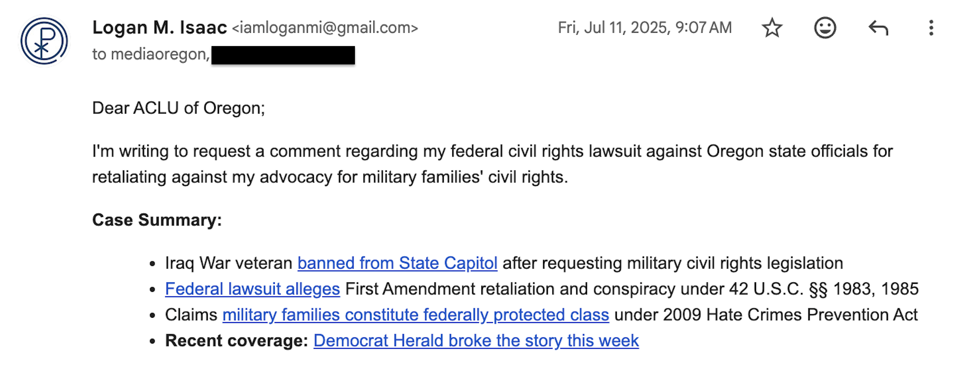Open the "Democrat Herald broke the story" link
This screenshot has width=957, height=375.
pyautogui.click(x=476, y=341)
